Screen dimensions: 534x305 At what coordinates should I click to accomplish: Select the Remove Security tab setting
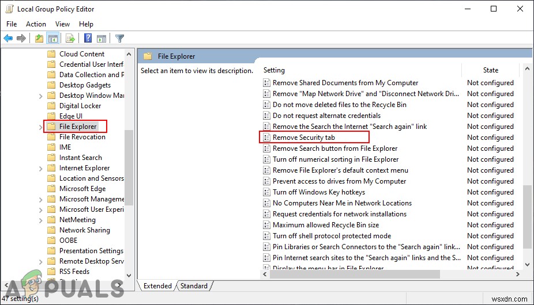pos(304,138)
